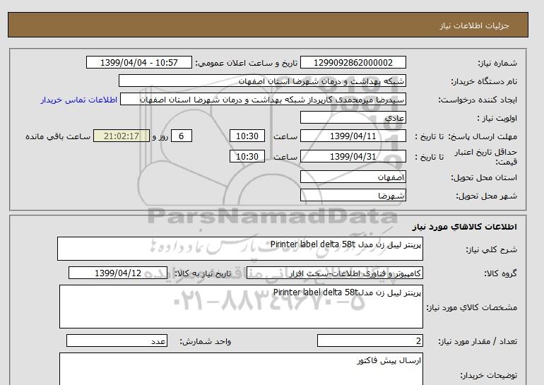This screenshot has height=385, width=544.
Task: Click the label مهلت ارسال پاسخ
Action: tap(483, 136)
